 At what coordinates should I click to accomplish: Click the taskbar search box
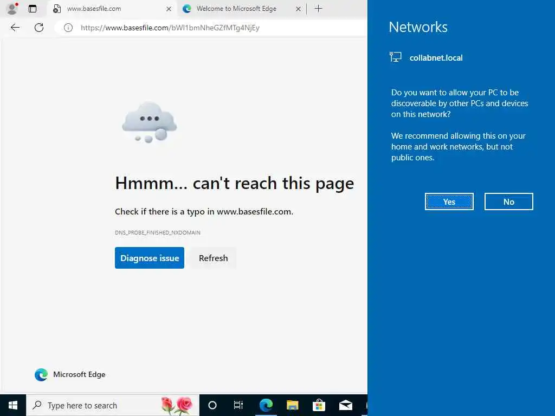[113, 405]
